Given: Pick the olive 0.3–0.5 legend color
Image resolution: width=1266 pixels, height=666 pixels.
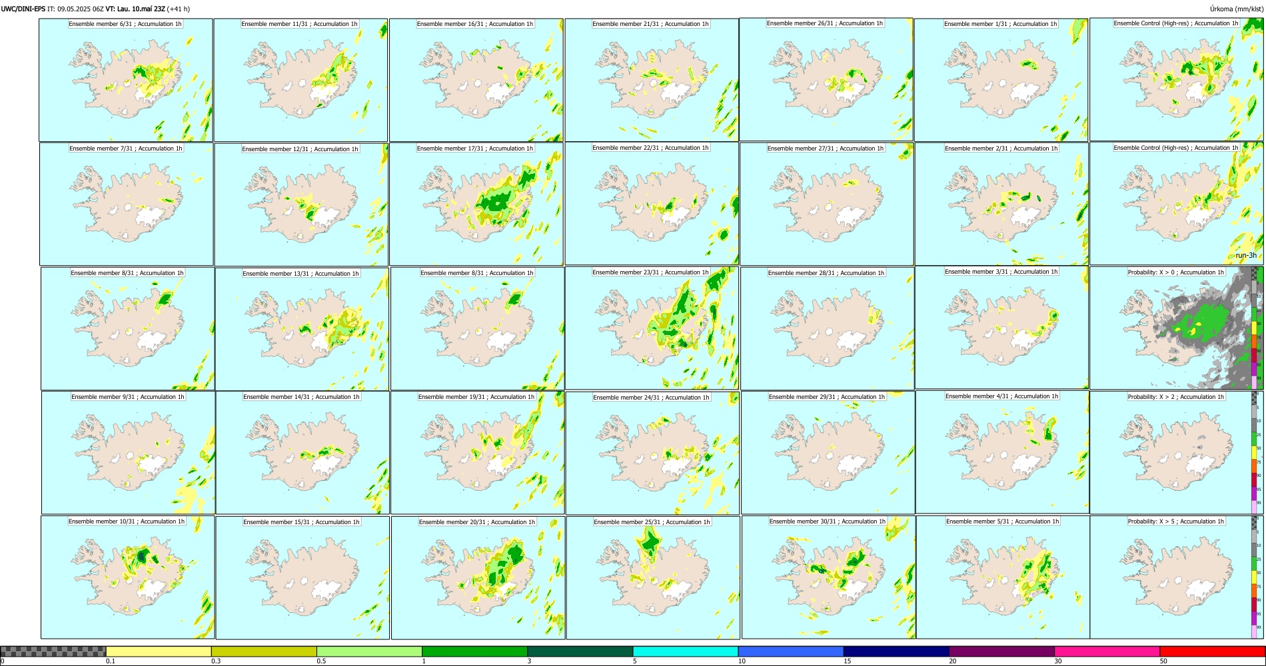Looking at the screenshot, I should [264, 651].
